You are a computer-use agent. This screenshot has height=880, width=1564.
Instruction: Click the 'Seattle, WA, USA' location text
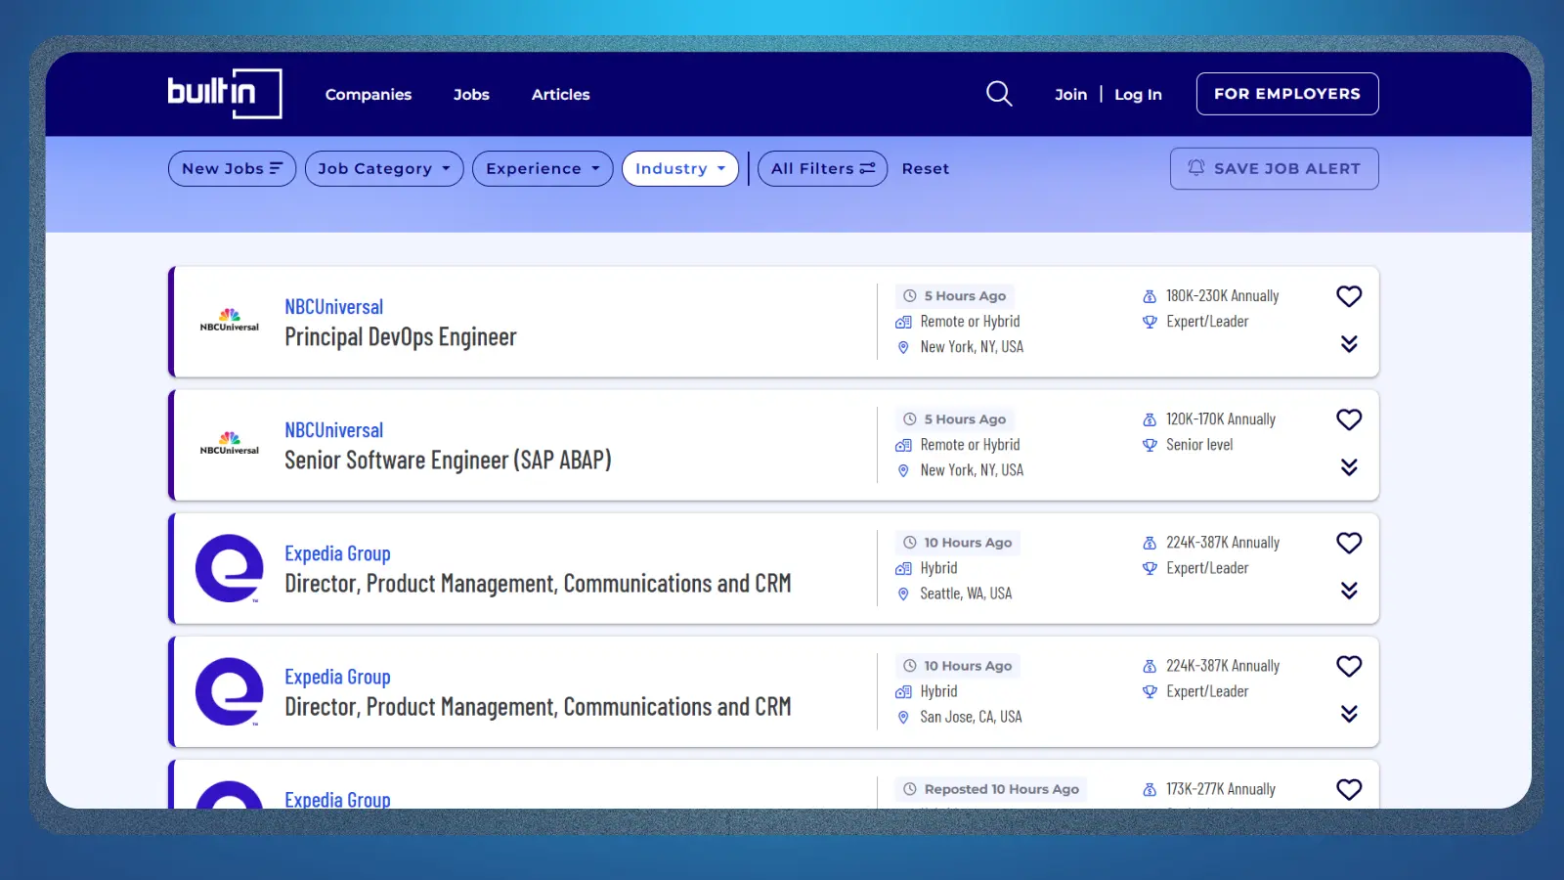(966, 594)
